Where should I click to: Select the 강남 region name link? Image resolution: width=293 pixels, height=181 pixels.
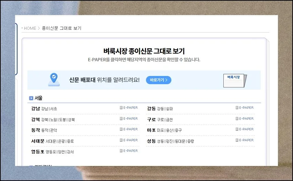(35, 109)
